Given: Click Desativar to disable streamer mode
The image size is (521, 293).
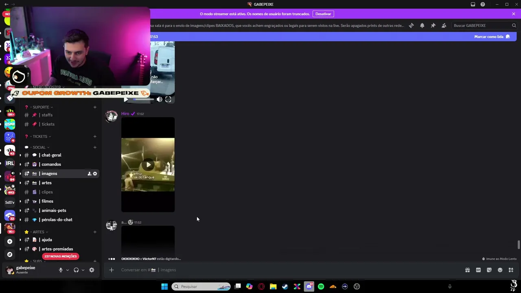Looking at the screenshot, I should point(323,14).
